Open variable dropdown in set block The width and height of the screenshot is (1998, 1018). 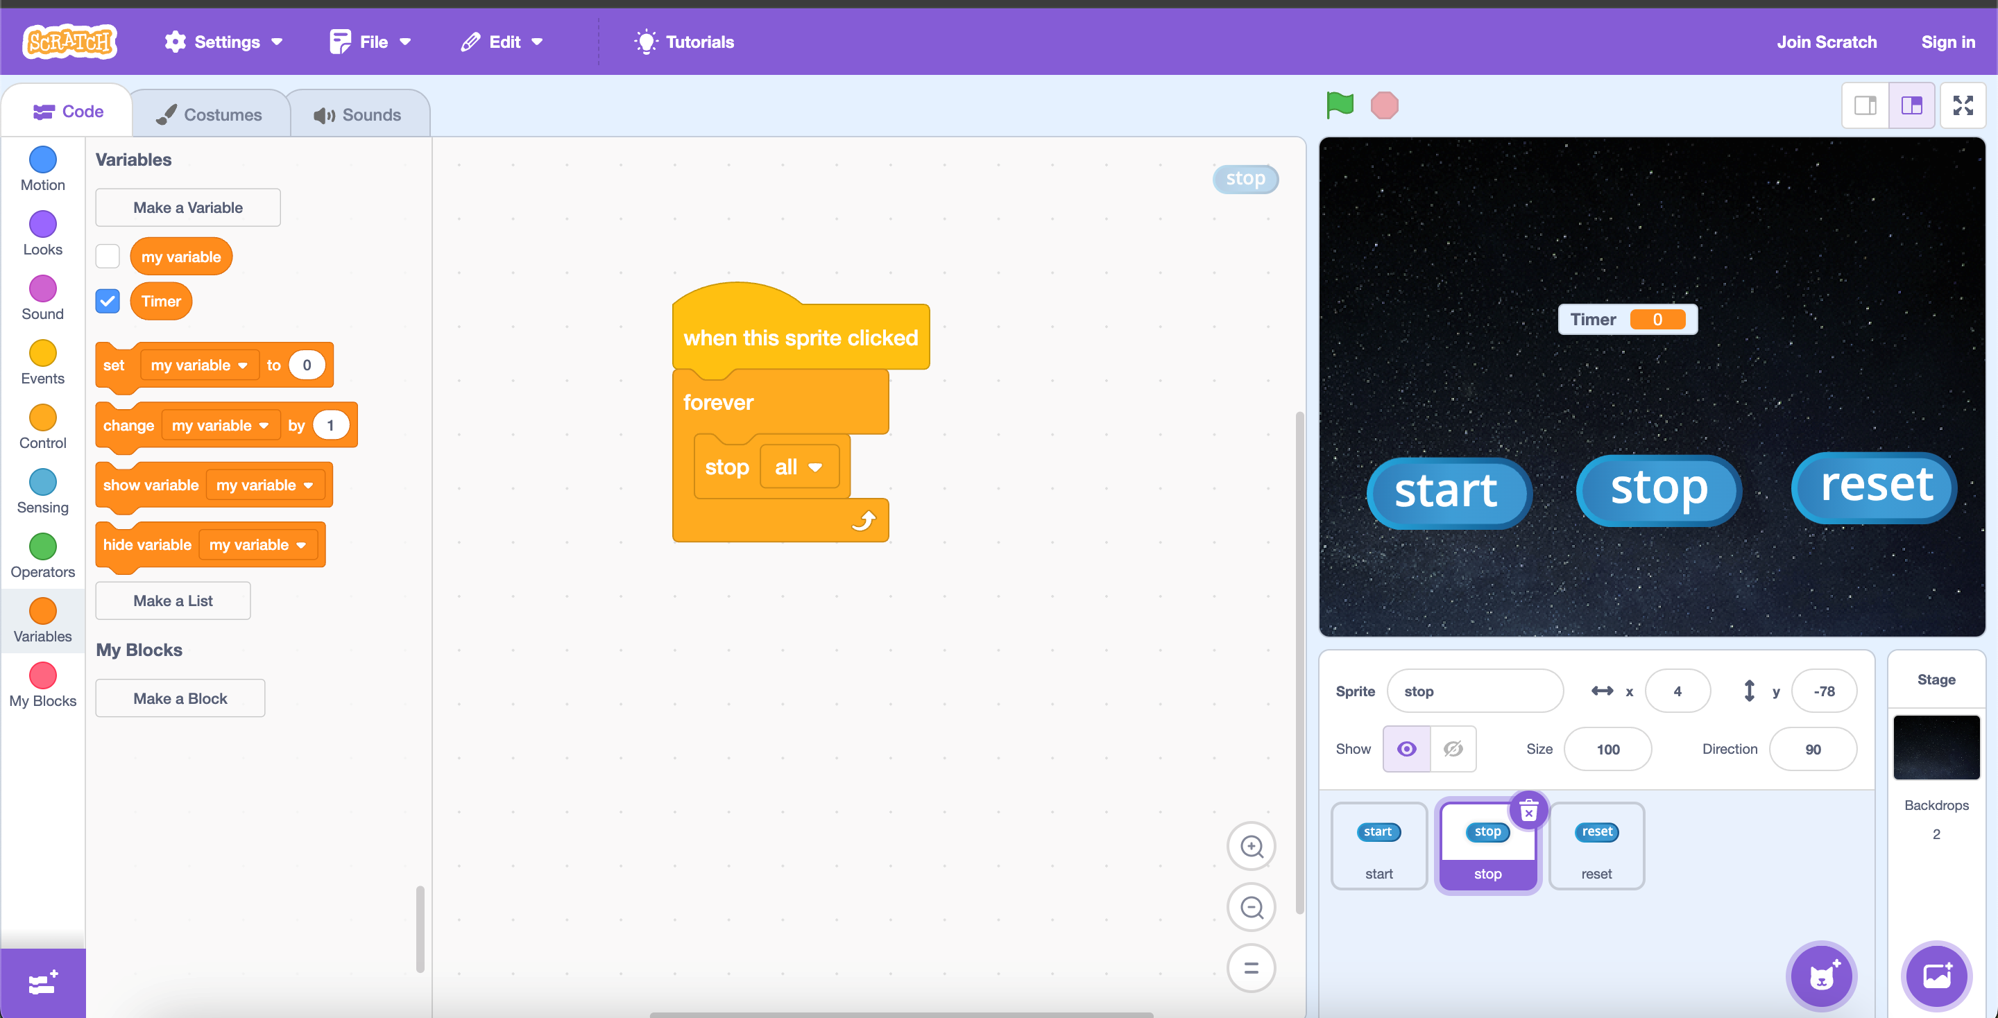coord(199,365)
